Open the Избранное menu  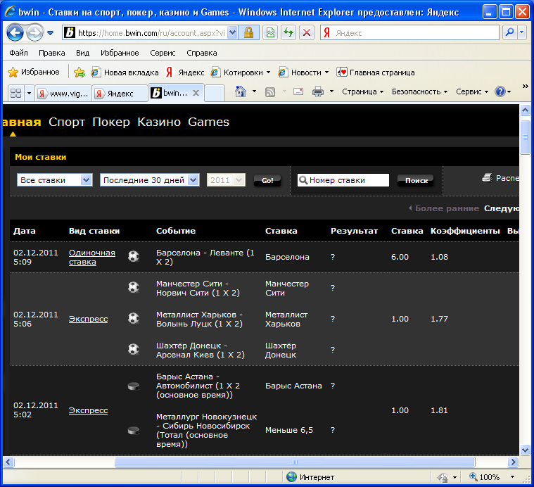120,53
